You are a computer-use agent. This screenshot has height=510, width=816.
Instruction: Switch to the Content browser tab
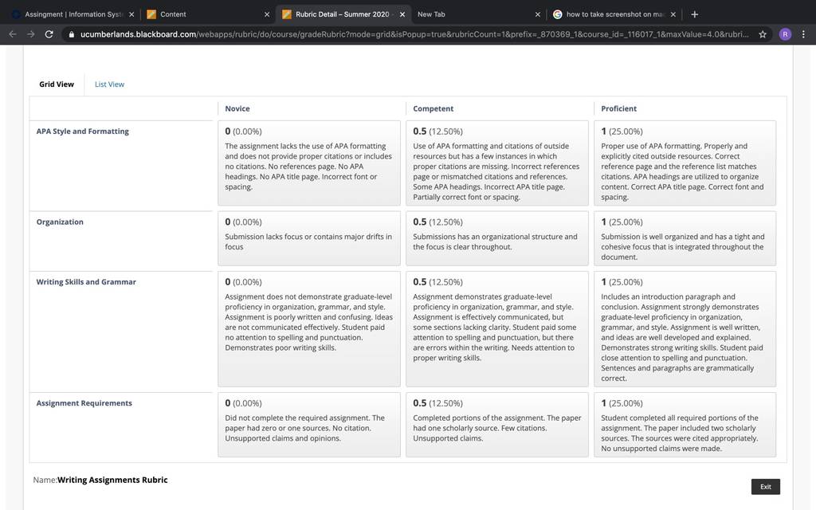pyautogui.click(x=208, y=14)
